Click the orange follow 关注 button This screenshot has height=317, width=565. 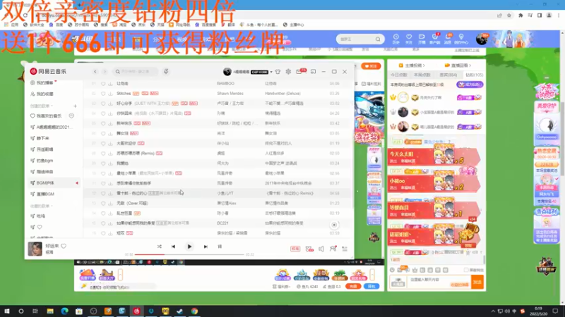(371, 66)
